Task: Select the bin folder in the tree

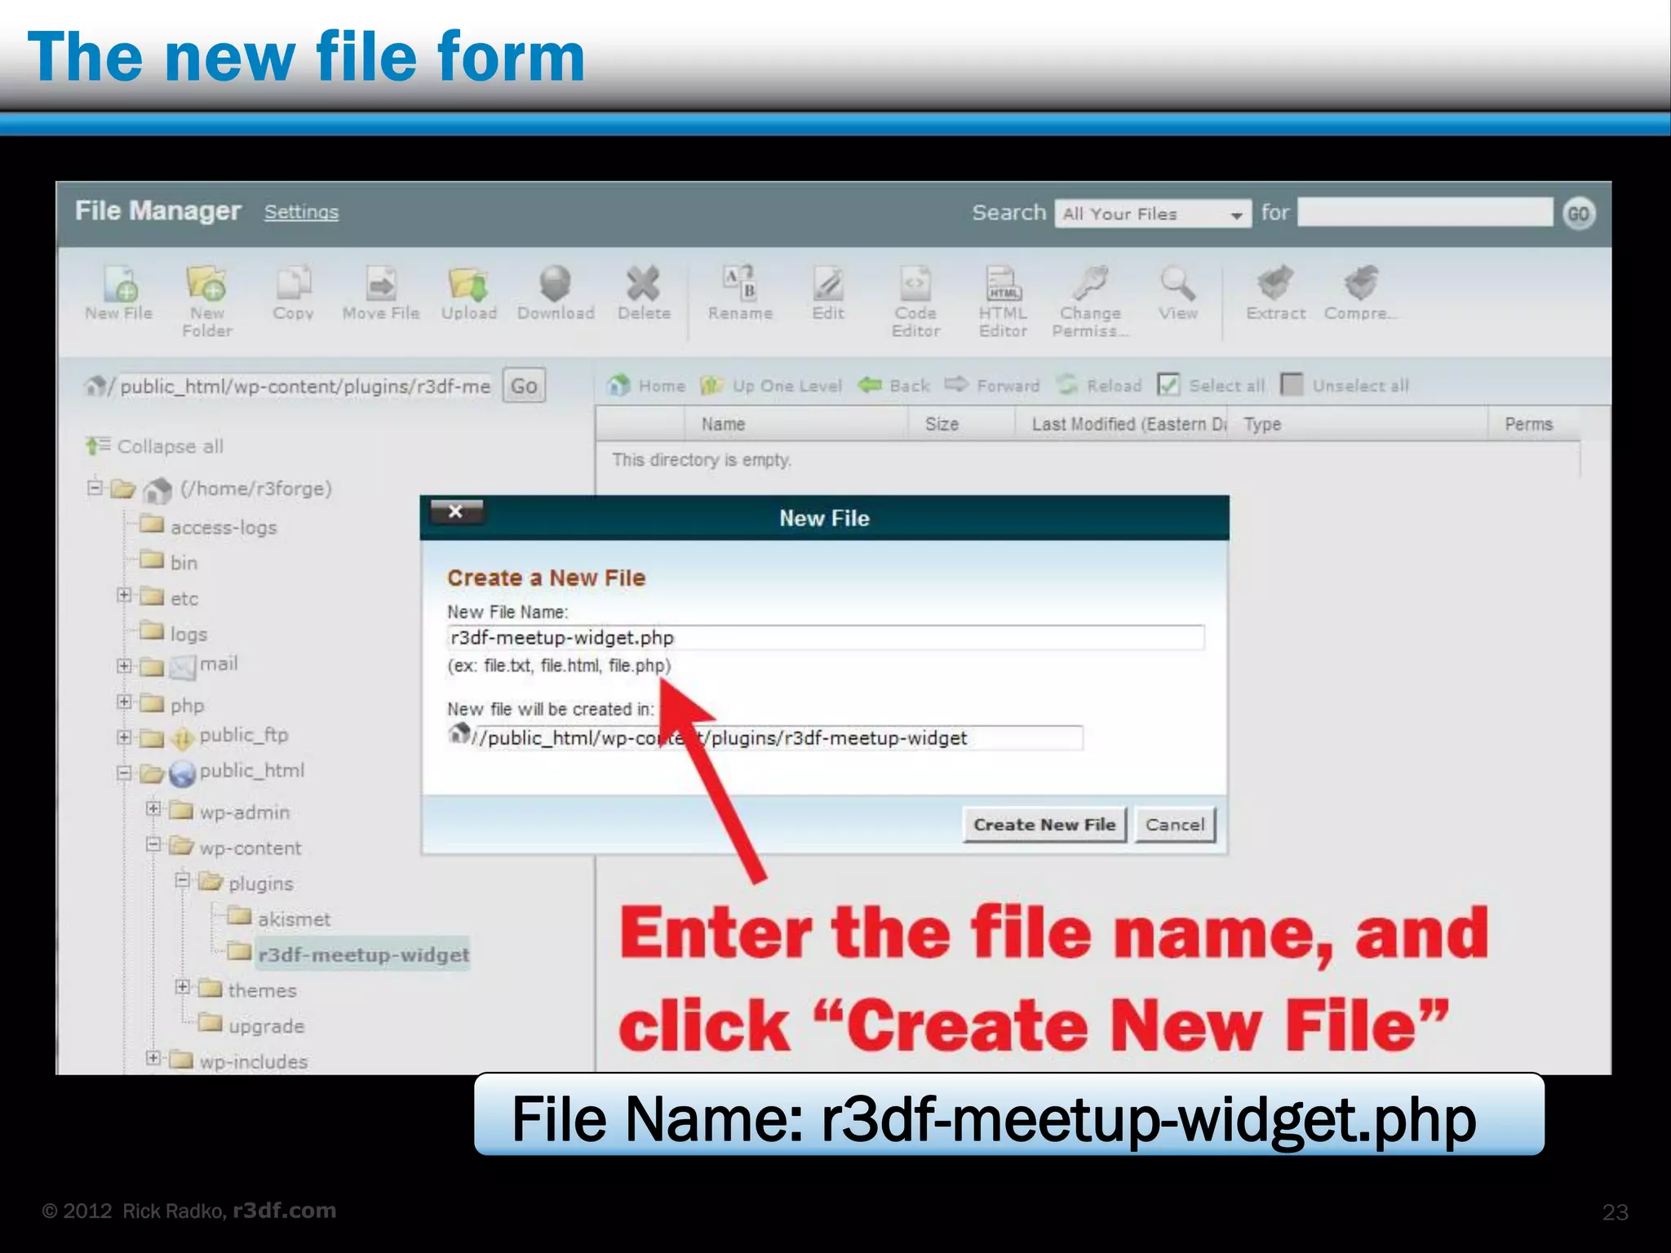Action: pos(169,561)
